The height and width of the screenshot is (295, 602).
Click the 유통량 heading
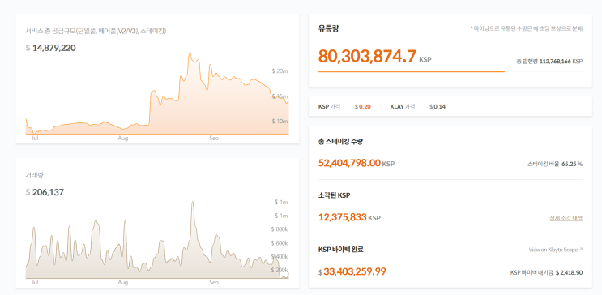point(328,28)
